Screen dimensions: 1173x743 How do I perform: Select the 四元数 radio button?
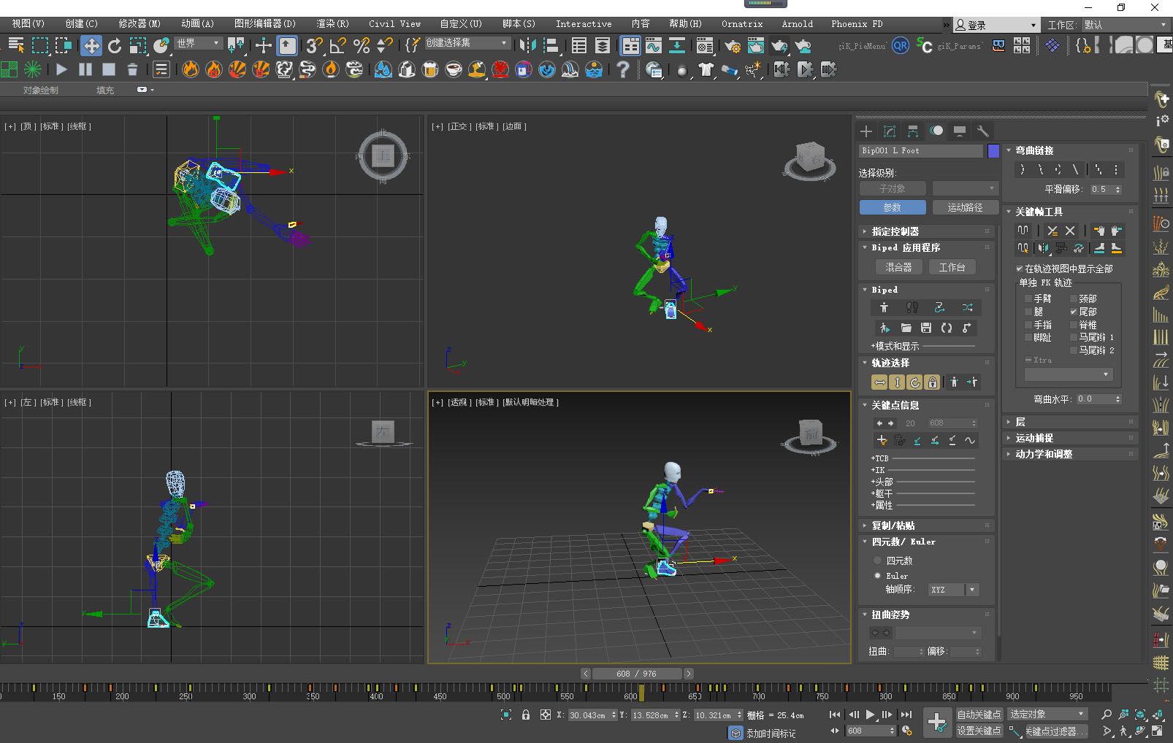point(878,561)
